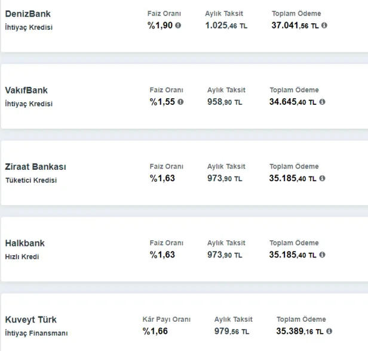This screenshot has height=351, width=368.
Task: Click info icon beside 35.389,16 TL total
Action: click(x=329, y=331)
